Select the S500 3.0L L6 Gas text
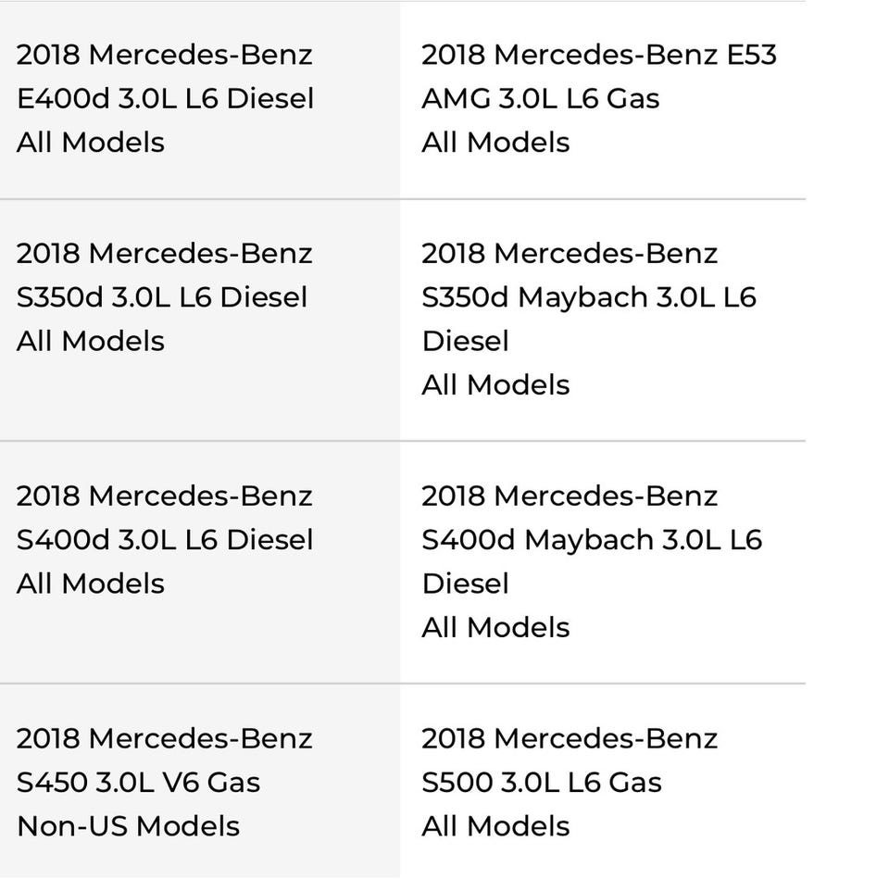The image size is (889, 879). [x=542, y=783]
